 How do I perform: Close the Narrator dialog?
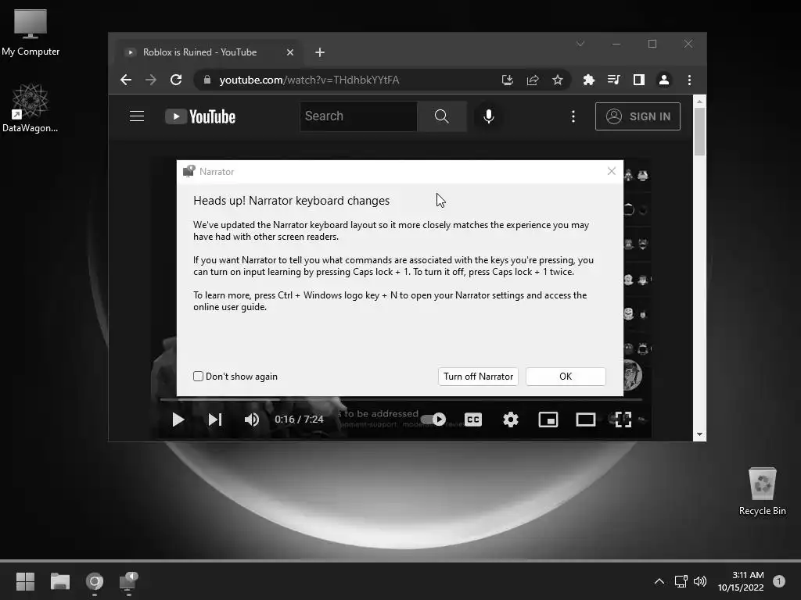pyautogui.click(x=612, y=171)
